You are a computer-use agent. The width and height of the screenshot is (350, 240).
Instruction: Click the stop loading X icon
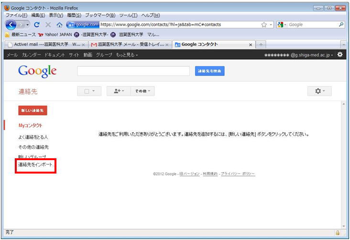(x=48, y=24)
